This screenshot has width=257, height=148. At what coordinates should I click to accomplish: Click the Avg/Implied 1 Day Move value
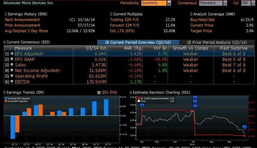(x=81, y=31)
